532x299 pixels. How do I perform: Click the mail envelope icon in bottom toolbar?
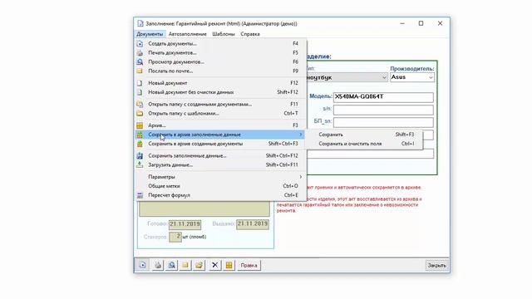click(185, 265)
